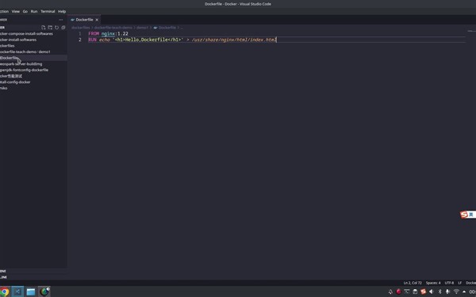The image size is (476, 297).
Task: Open the View menu
Action: (x=16, y=12)
